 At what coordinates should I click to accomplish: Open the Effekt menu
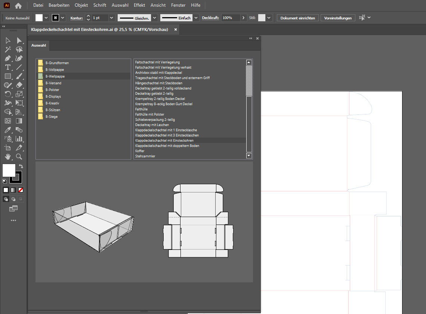139,5
